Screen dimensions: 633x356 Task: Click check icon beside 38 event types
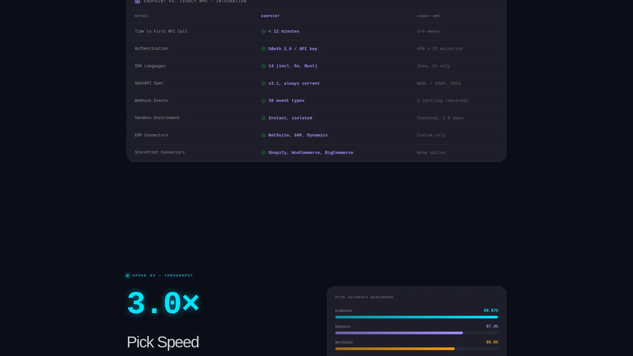(x=263, y=101)
